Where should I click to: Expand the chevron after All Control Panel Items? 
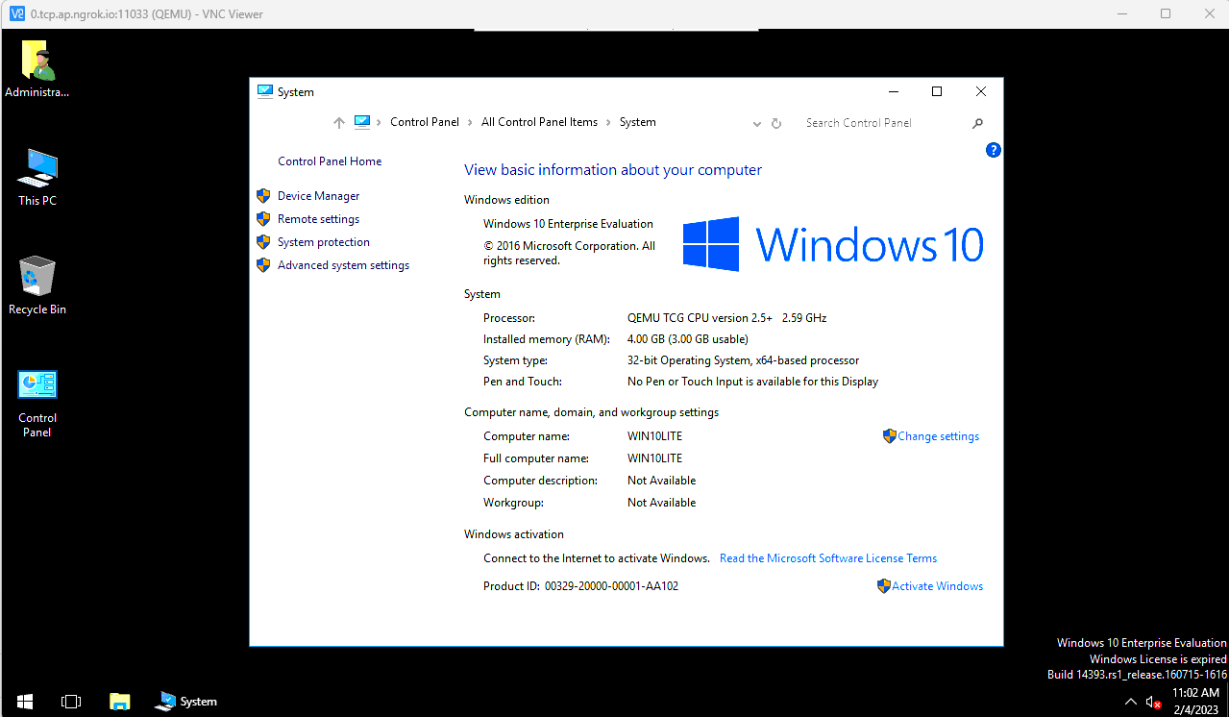click(609, 123)
